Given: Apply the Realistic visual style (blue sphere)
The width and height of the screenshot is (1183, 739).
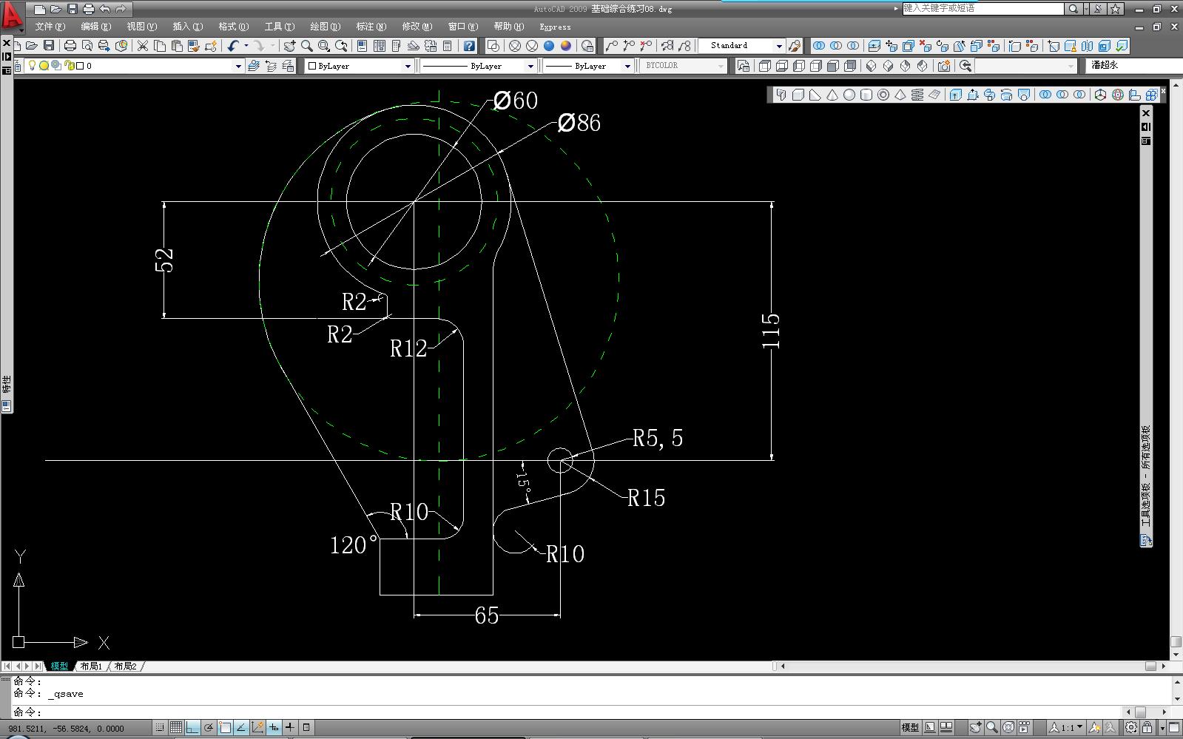Looking at the screenshot, I should (549, 46).
